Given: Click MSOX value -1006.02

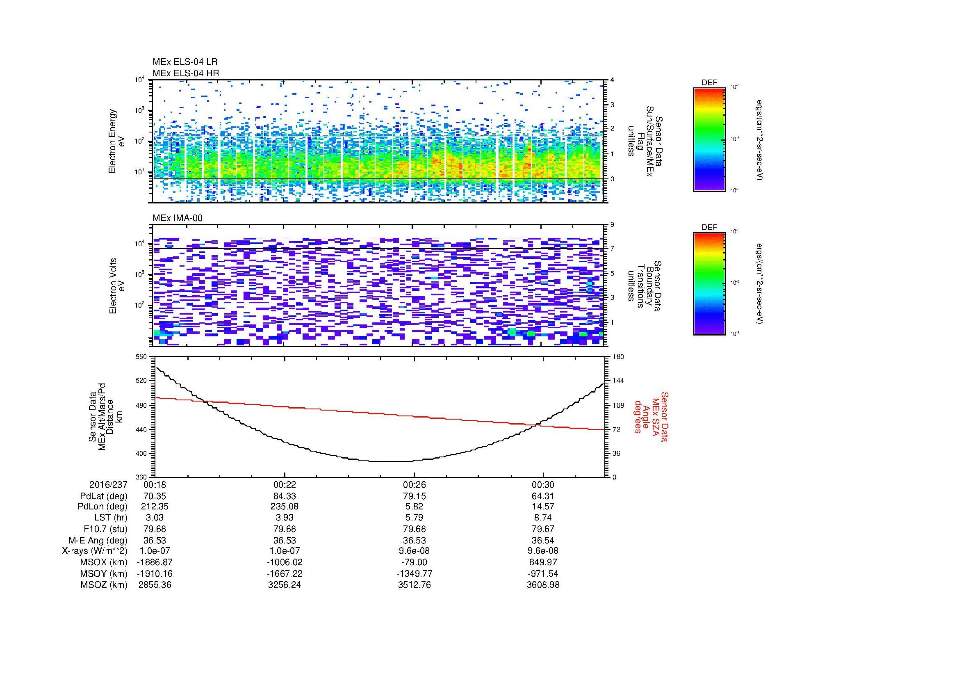Looking at the screenshot, I should [285, 562].
